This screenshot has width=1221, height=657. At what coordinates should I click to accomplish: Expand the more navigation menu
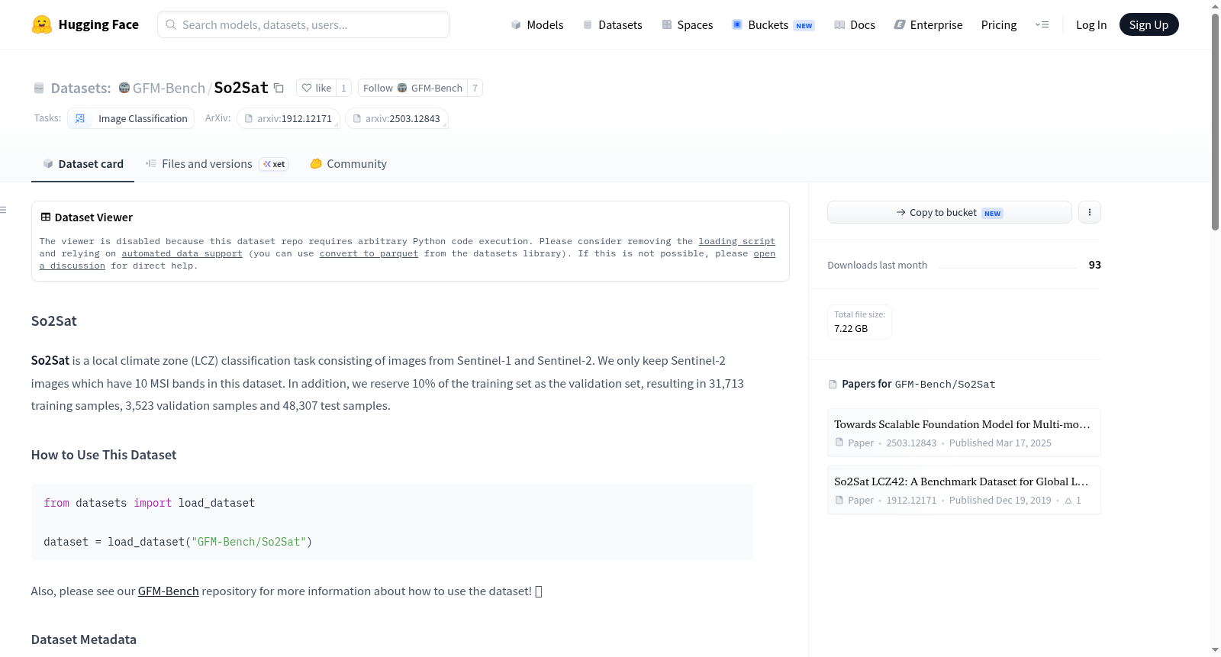click(x=1042, y=25)
